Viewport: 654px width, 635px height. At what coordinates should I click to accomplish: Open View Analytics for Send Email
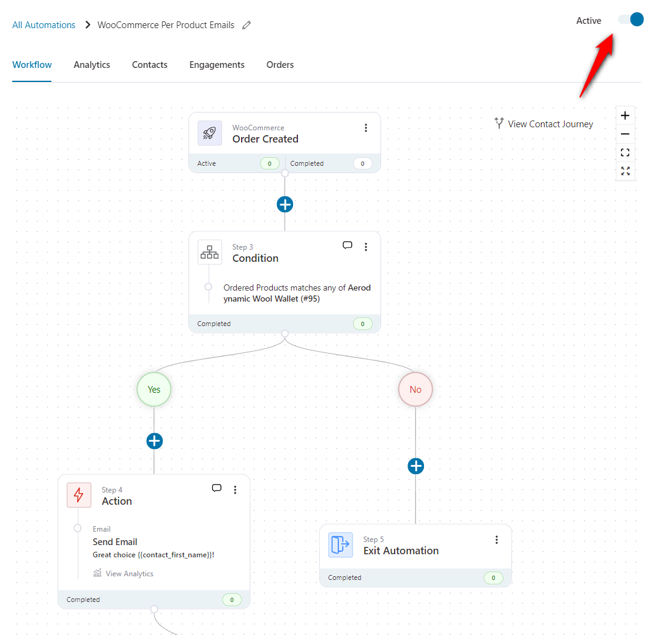pyautogui.click(x=129, y=574)
